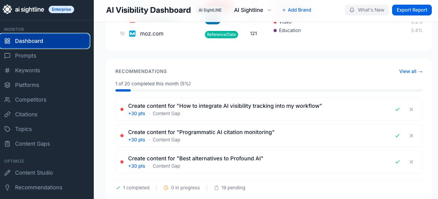Image resolution: width=438 pixels, height=199 pixels.
Task: Mark "Programmatic AI citation monitoring" as done
Action: click(397, 136)
